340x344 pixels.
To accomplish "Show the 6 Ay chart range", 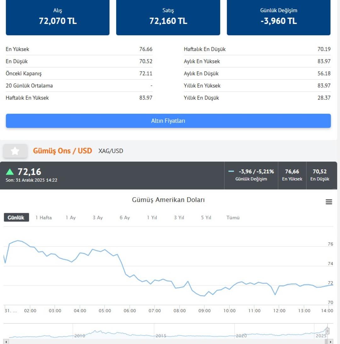I will 125,217.
